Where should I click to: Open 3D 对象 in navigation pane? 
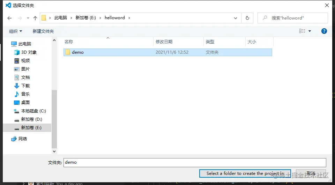click(25, 52)
